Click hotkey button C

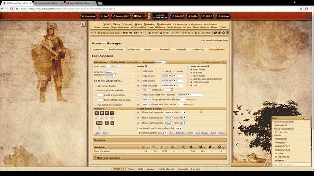(107, 113)
